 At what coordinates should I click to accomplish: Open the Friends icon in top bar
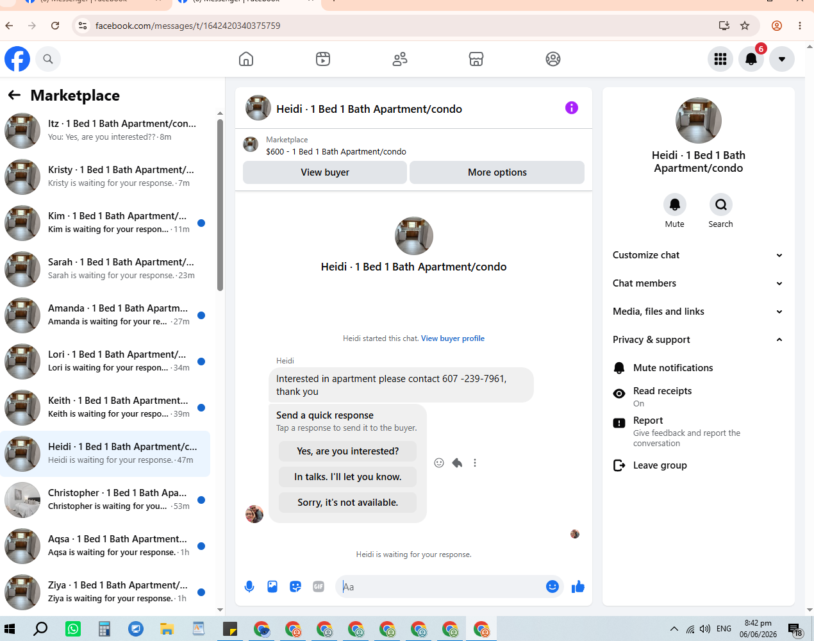400,59
